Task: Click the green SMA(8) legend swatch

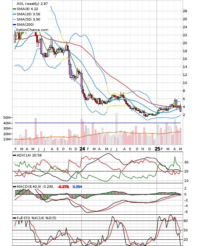Action: pyautogui.click(x=14, y=9)
